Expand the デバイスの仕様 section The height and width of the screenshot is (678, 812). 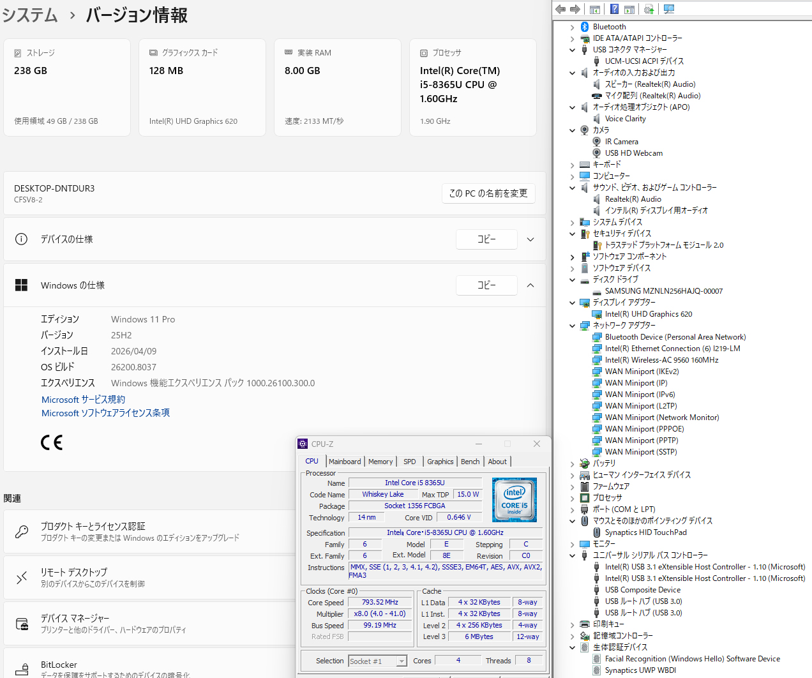pos(530,239)
